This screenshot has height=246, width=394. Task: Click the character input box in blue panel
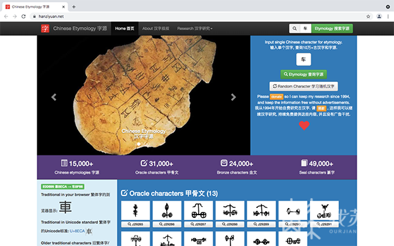pyautogui.click(x=303, y=60)
